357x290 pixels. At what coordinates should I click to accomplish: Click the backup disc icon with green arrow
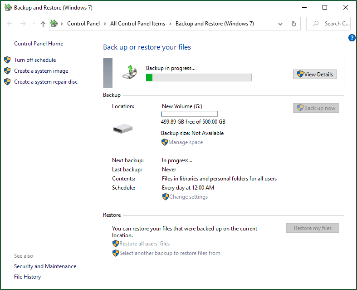pyautogui.click(x=130, y=72)
